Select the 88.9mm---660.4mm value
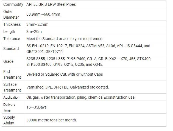The width and height of the screenshot is (173, 131). point(43,14)
